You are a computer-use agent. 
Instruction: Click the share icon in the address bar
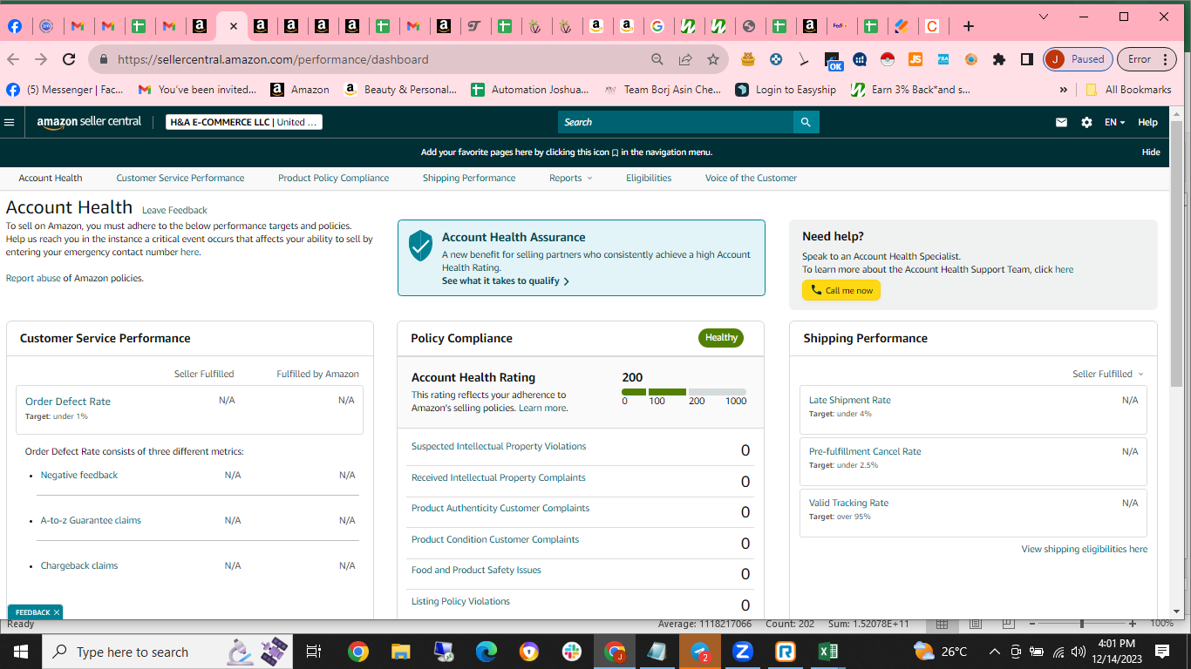(685, 59)
